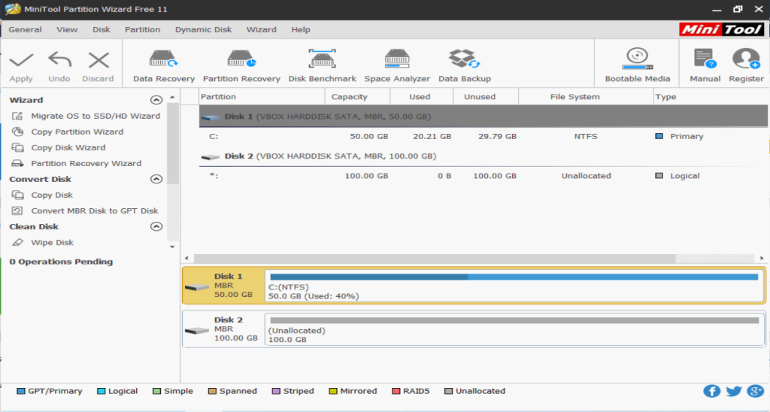Sort by the Used column header
This screenshot has width=770, height=412.
tap(421, 97)
